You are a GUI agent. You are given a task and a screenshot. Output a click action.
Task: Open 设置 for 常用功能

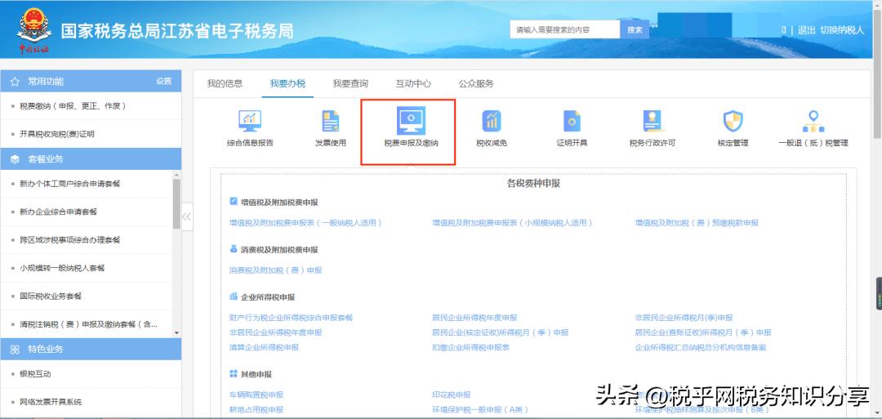(x=163, y=81)
